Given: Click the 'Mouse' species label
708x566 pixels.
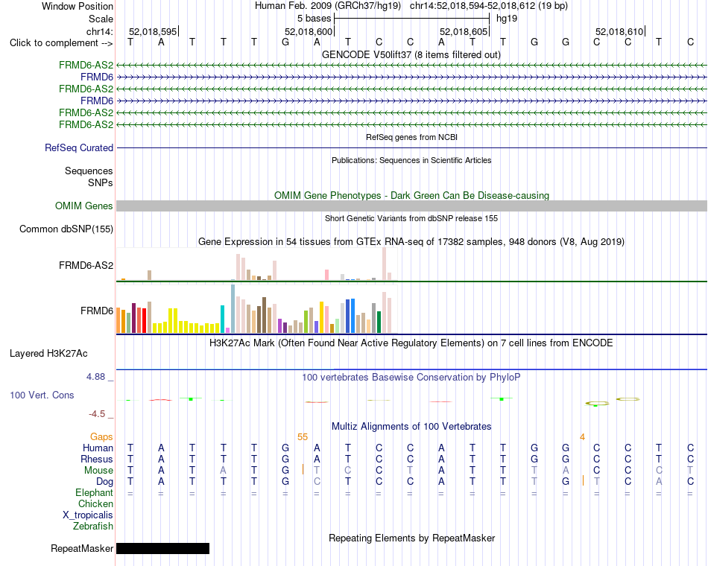Looking at the screenshot, I should 98,471.
